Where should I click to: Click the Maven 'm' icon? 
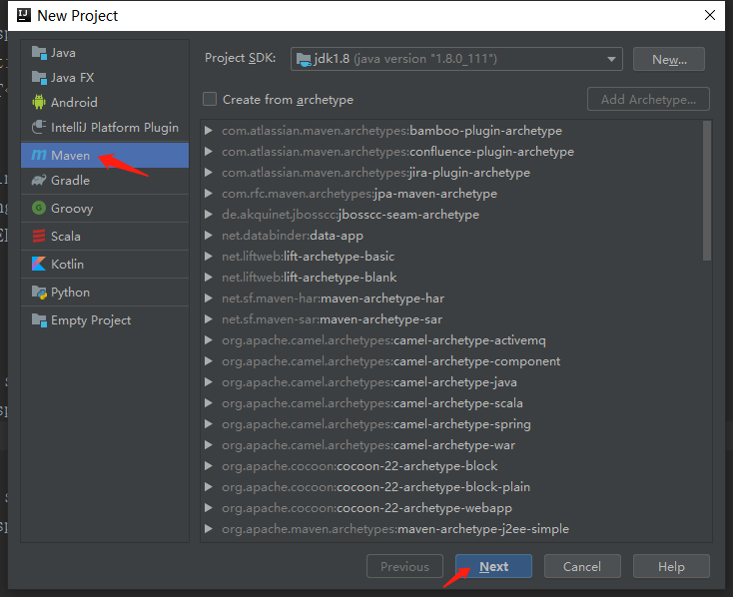[x=39, y=155]
